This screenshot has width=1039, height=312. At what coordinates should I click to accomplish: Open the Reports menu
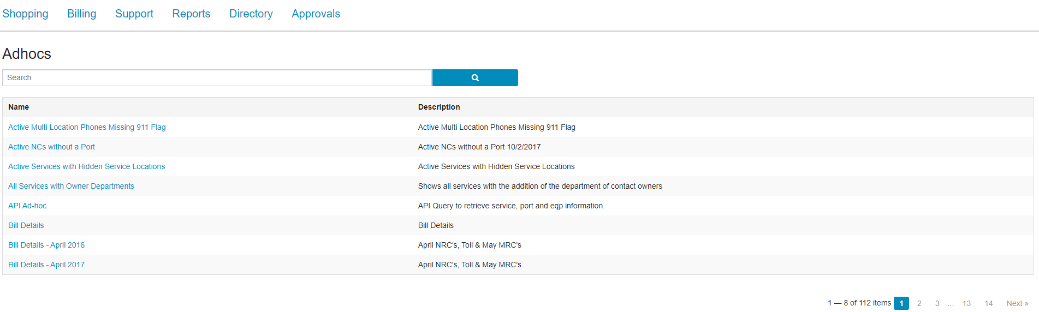[x=191, y=14]
